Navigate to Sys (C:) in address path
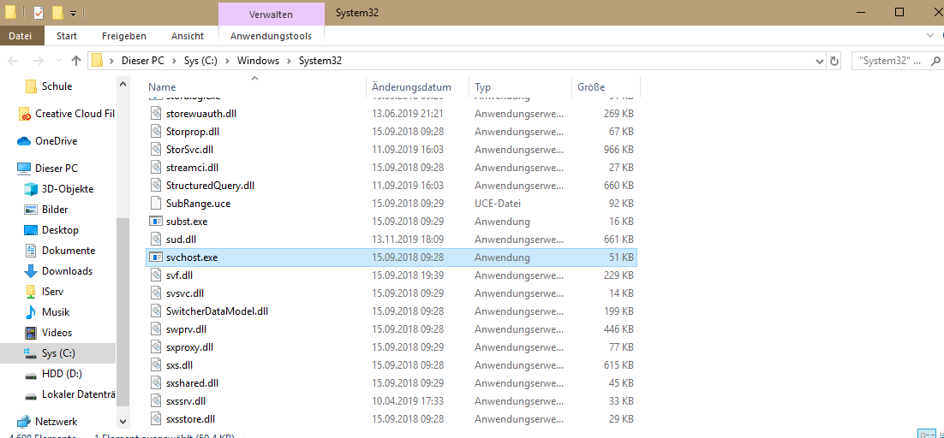This screenshot has height=438, width=944. [x=200, y=61]
